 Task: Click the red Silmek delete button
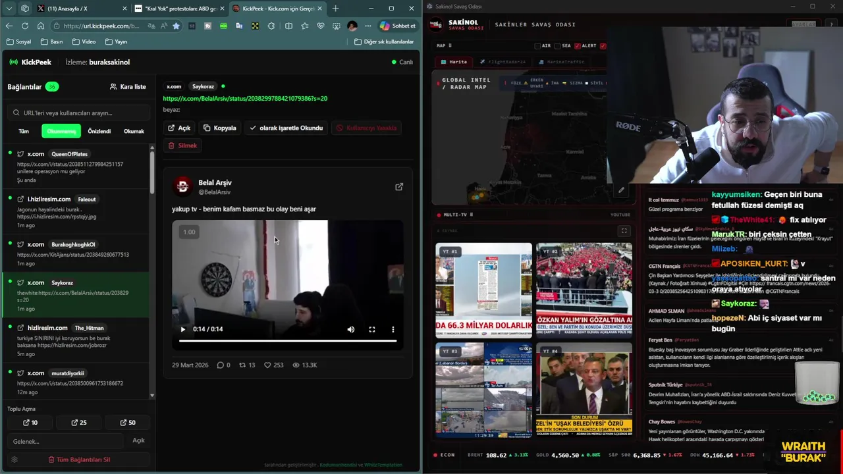point(183,145)
